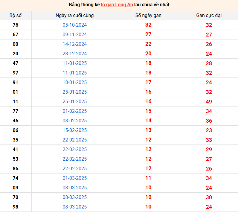Image resolution: width=238 pixels, height=213 pixels.
Task: Click date 22-02-2025 for number 35
Action: tap(75, 140)
